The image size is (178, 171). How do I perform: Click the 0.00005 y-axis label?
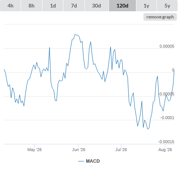(167, 46)
